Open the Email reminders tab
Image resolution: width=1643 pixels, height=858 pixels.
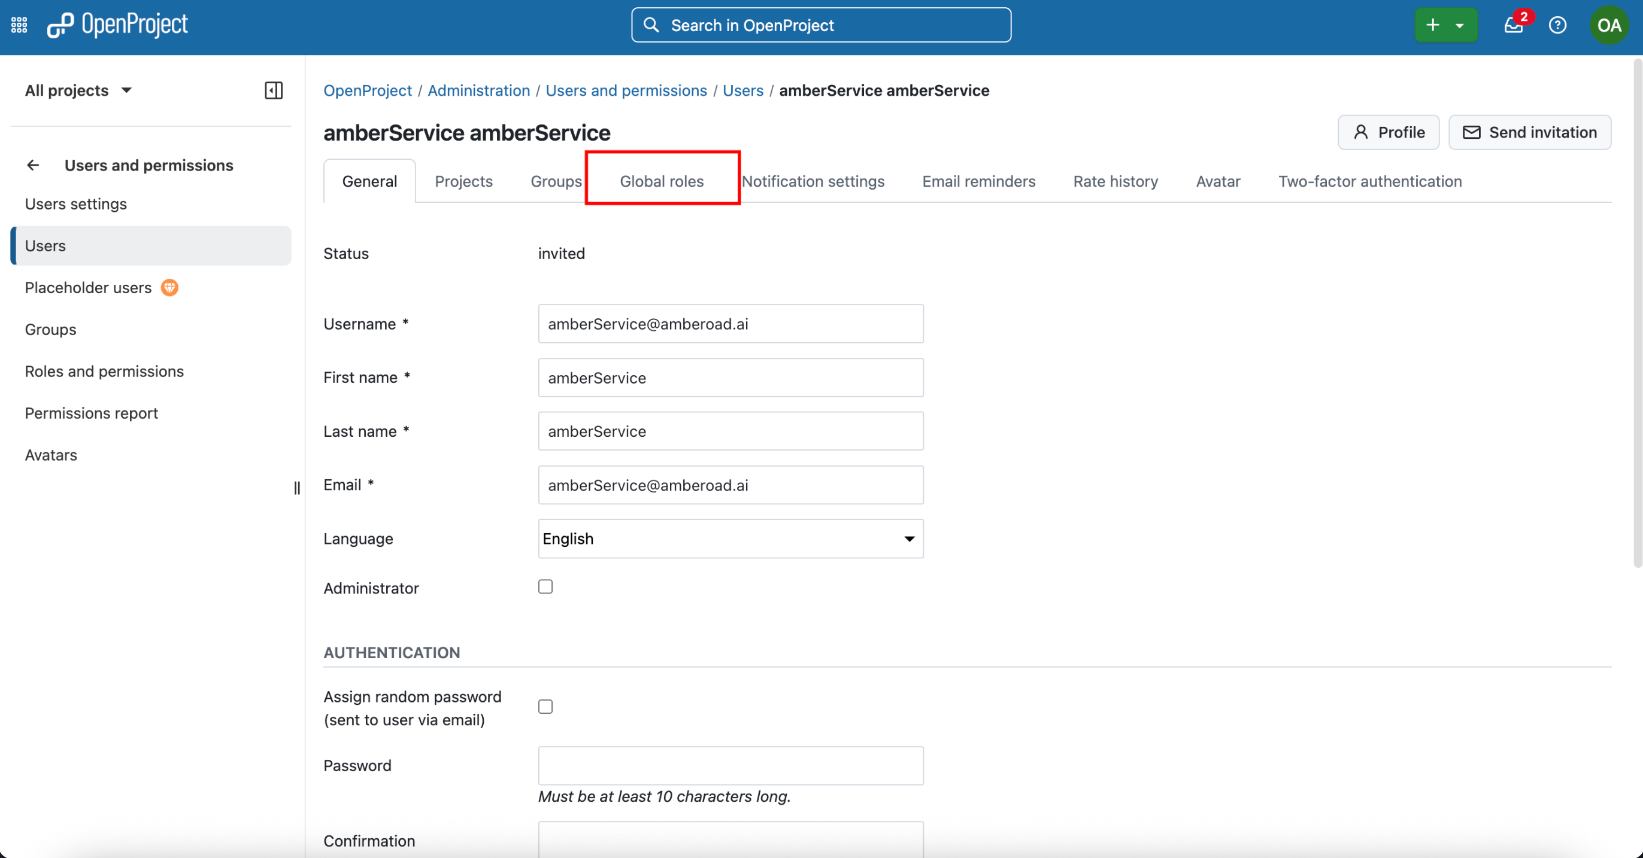[978, 182]
